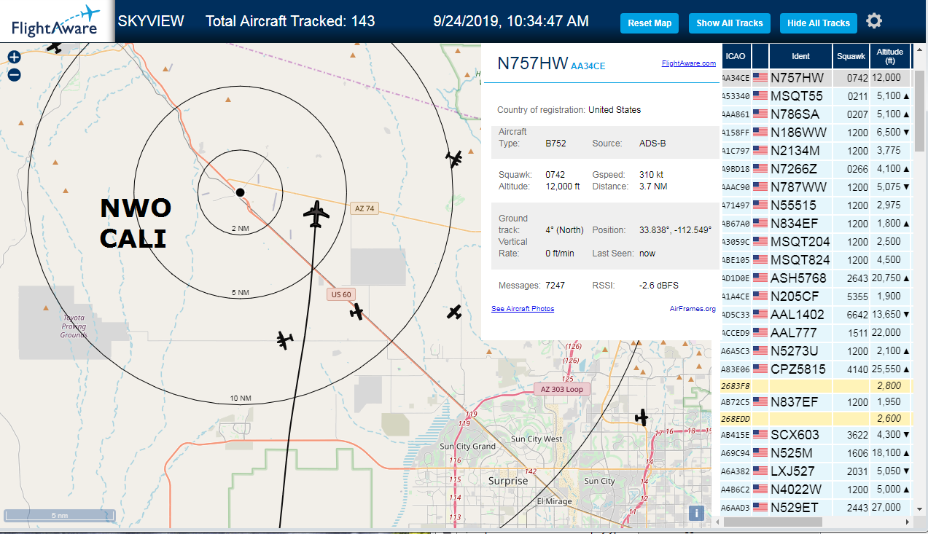Screen dimensions: 928x534
Task: Zoom in the map with plus button
Action: pyautogui.click(x=14, y=57)
